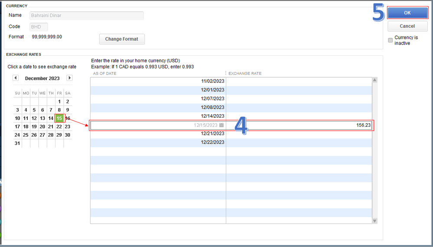
Task: Select December 24 in the calendar
Action: point(17,135)
